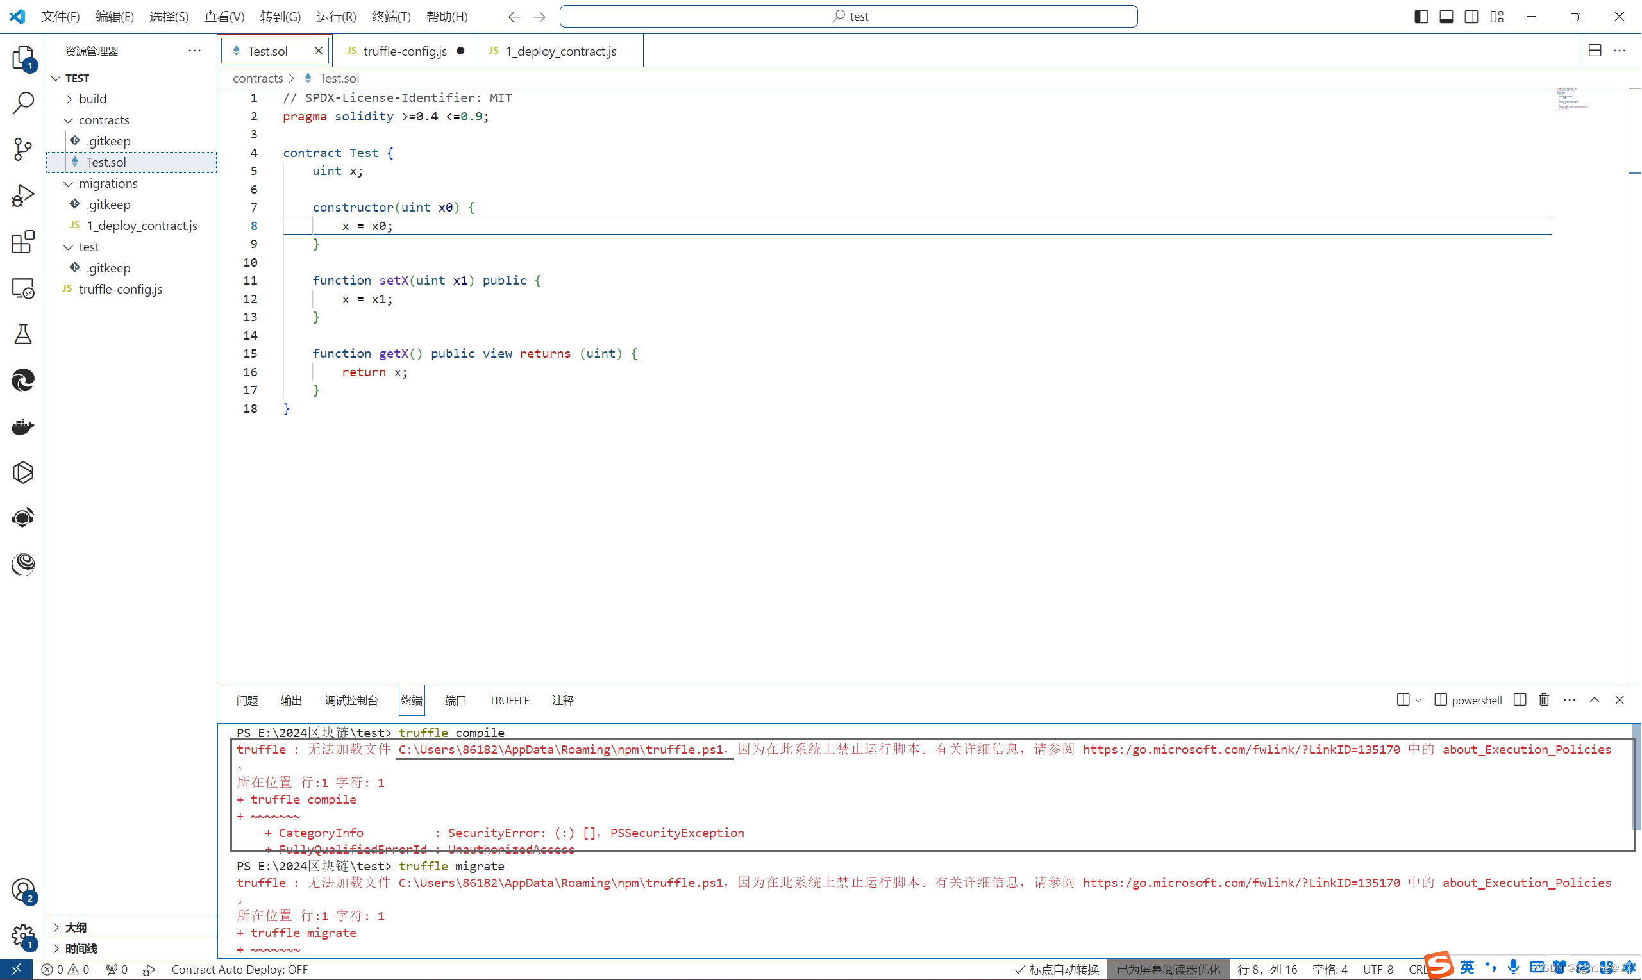Click the UTF-8 encoding status button
Image resolution: width=1642 pixels, height=980 pixels.
point(1378,968)
